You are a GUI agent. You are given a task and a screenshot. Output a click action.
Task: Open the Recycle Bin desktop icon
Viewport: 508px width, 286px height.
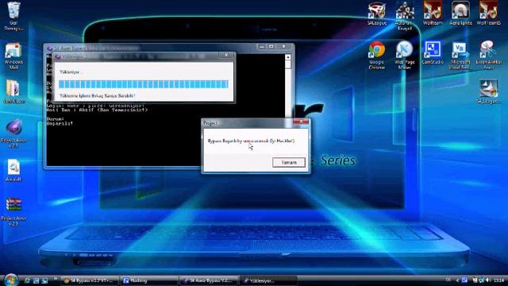13,16
